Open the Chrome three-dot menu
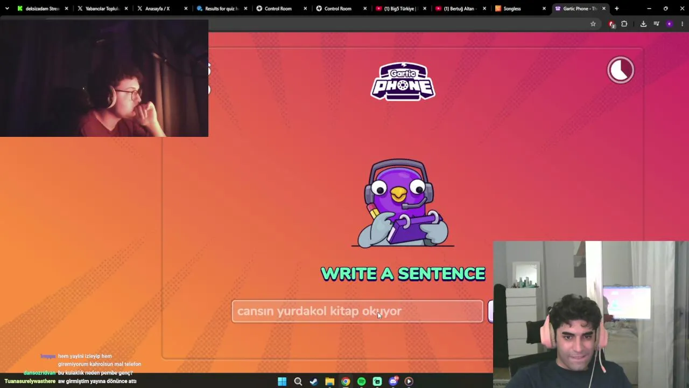Screen dimensions: 689x388 pyautogui.click(x=682, y=24)
